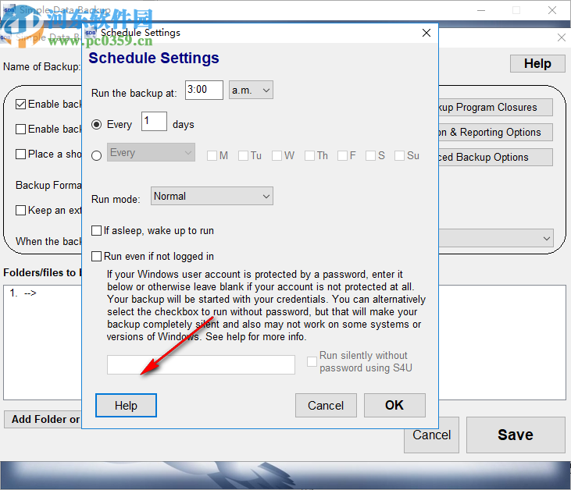Click the Windows password input field

[x=201, y=365]
